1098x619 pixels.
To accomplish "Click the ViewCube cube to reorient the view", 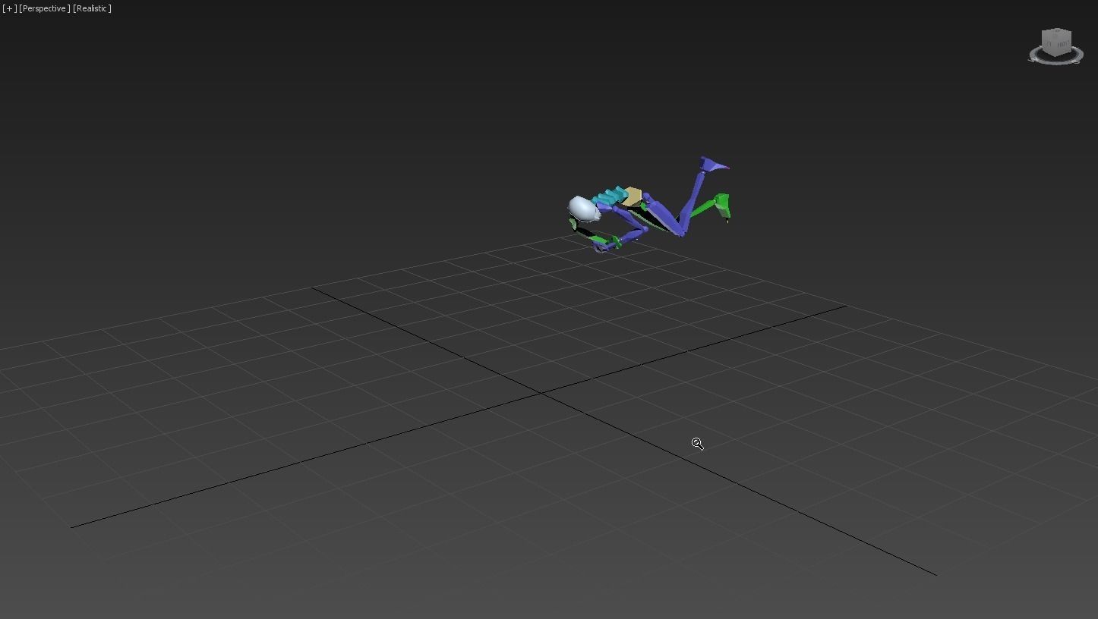I will point(1055,42).
